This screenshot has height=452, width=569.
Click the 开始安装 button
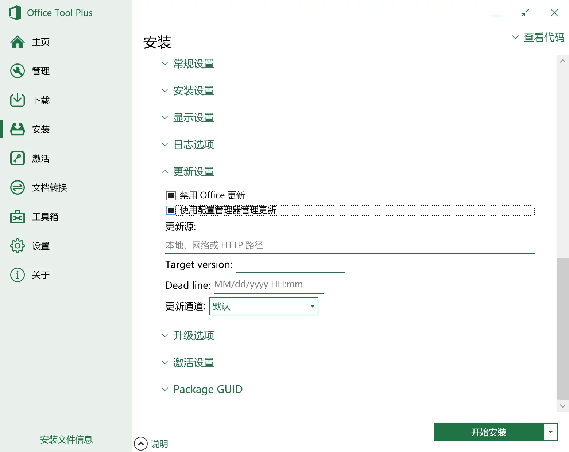point(489,432)
